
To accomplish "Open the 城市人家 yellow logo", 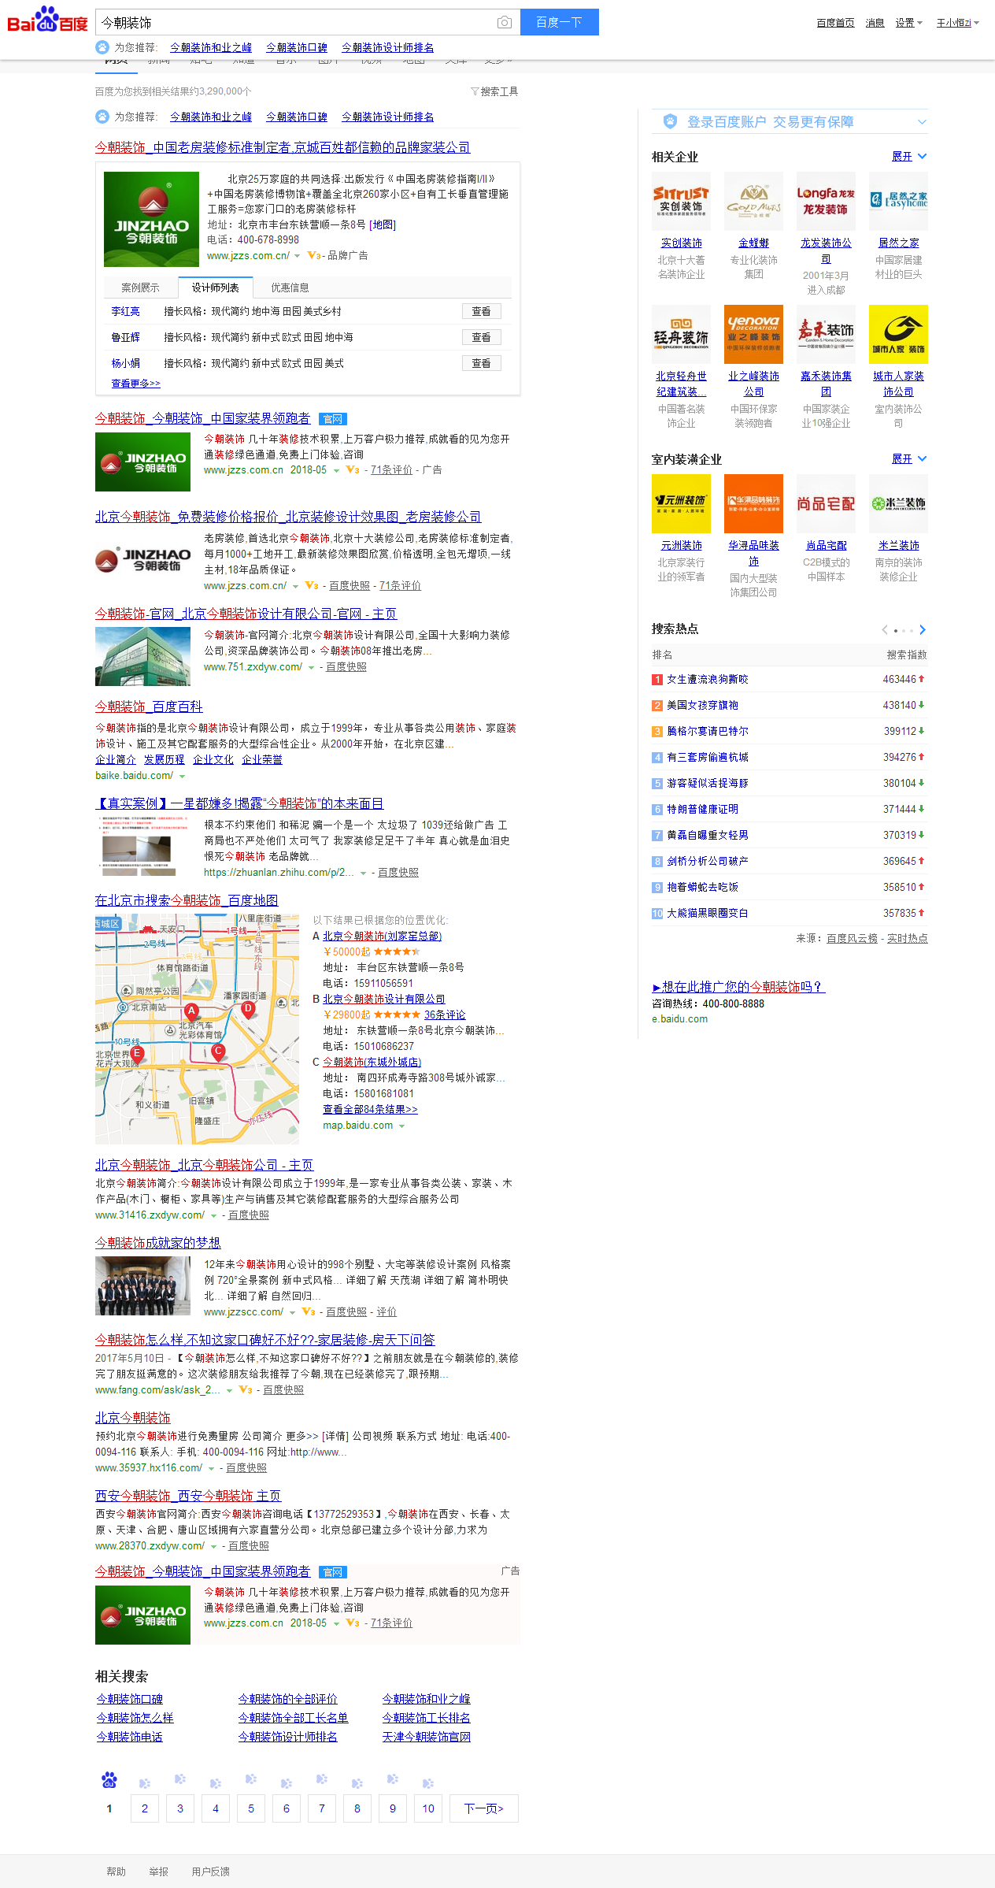I will point(898,334).
